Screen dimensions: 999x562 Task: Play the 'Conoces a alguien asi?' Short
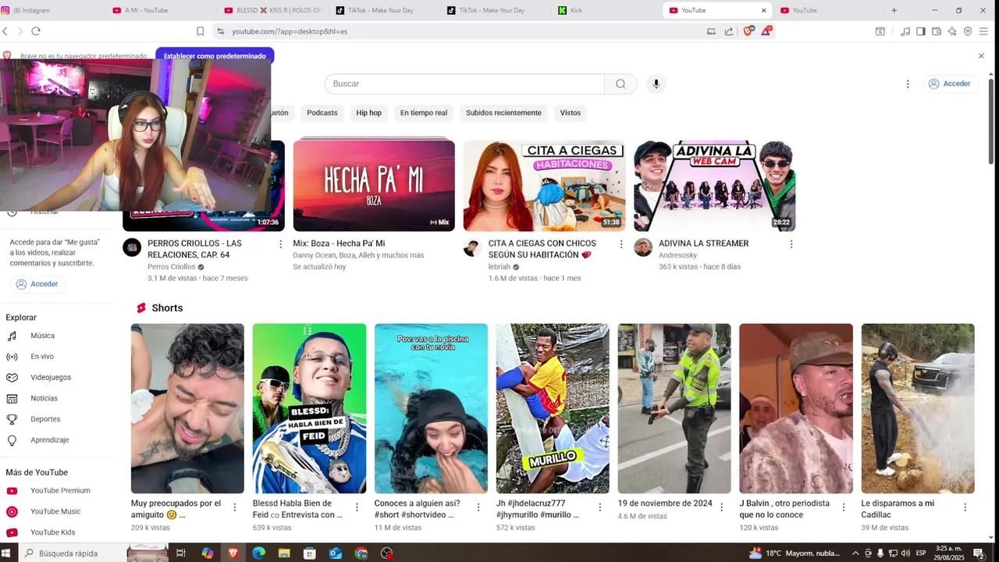tap(431, 408)
